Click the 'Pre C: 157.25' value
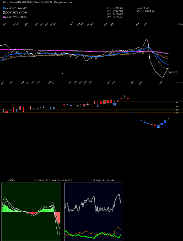This screenshot has width=183, height=241. click(x=115, y=17)
